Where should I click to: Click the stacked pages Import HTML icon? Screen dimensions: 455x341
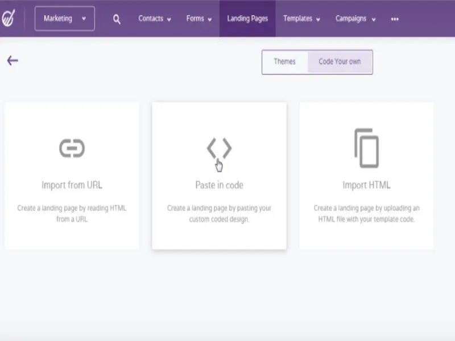pos(366,148)
